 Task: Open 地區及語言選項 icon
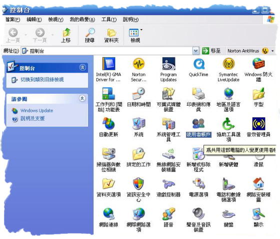click(228, 93)
